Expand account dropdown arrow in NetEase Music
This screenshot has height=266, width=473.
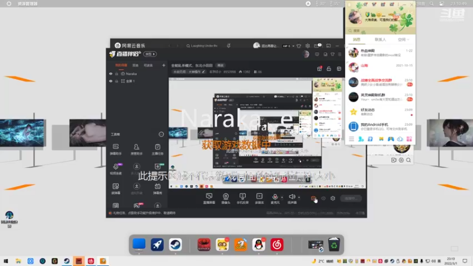point(293,46)
